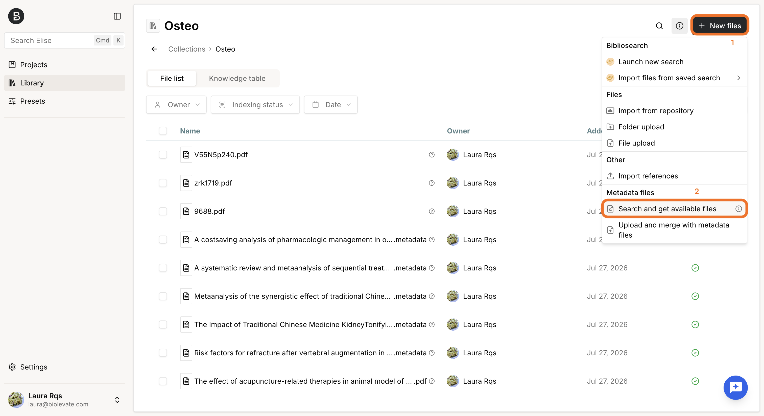764x416 pixels.
Task: Select the Metaanalysis of synergistic effect checkbox
Action: coord(163,296)
